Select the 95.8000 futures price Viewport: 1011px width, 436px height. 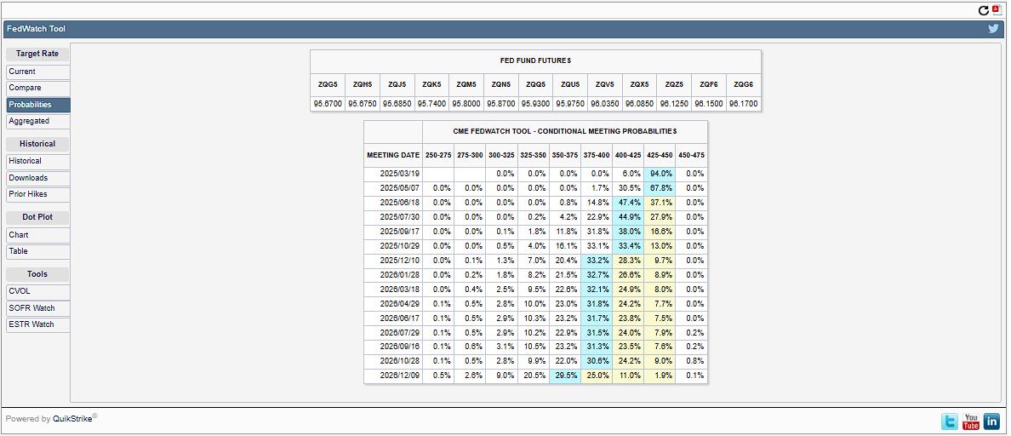pos(466,103)
